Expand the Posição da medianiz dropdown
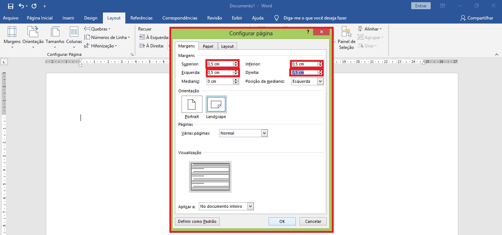Screen dimensions: 502x235 320,81
